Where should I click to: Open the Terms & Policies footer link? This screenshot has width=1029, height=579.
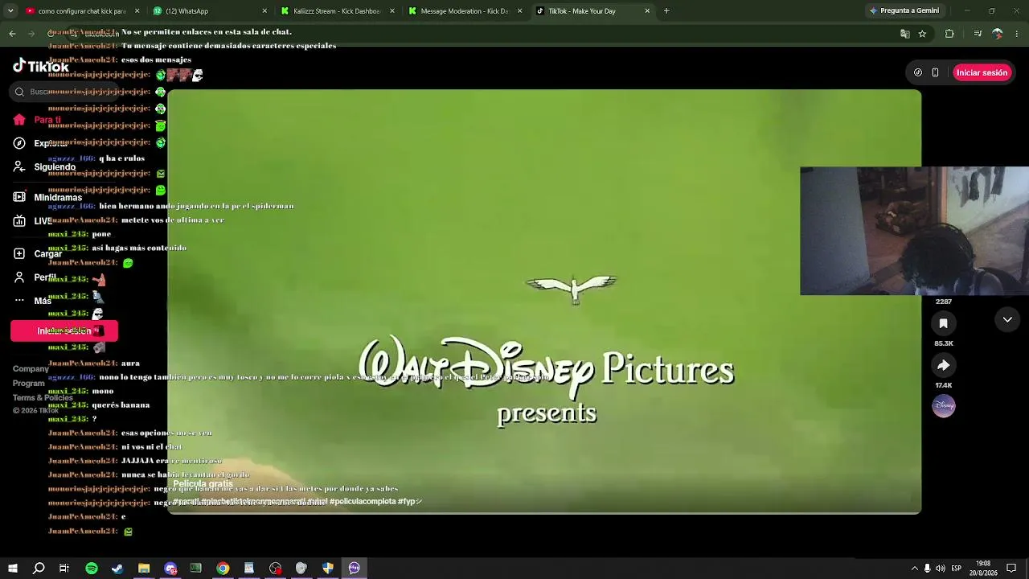click(x=43, y=398)
